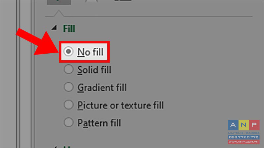
Task: Collapse the Fill section triangle
Action: tap(54, 28)
